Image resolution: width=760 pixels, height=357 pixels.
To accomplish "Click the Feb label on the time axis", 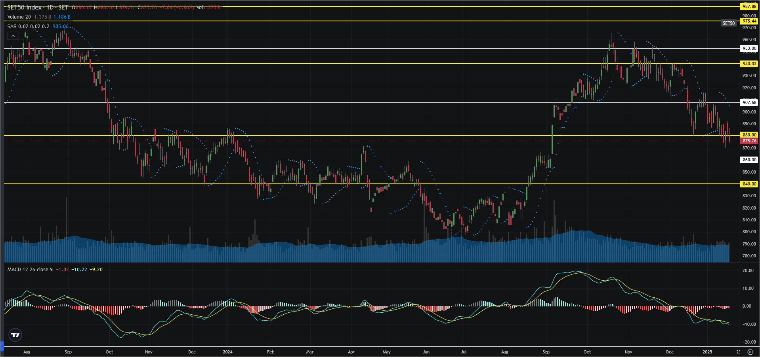I will (271, 352).
